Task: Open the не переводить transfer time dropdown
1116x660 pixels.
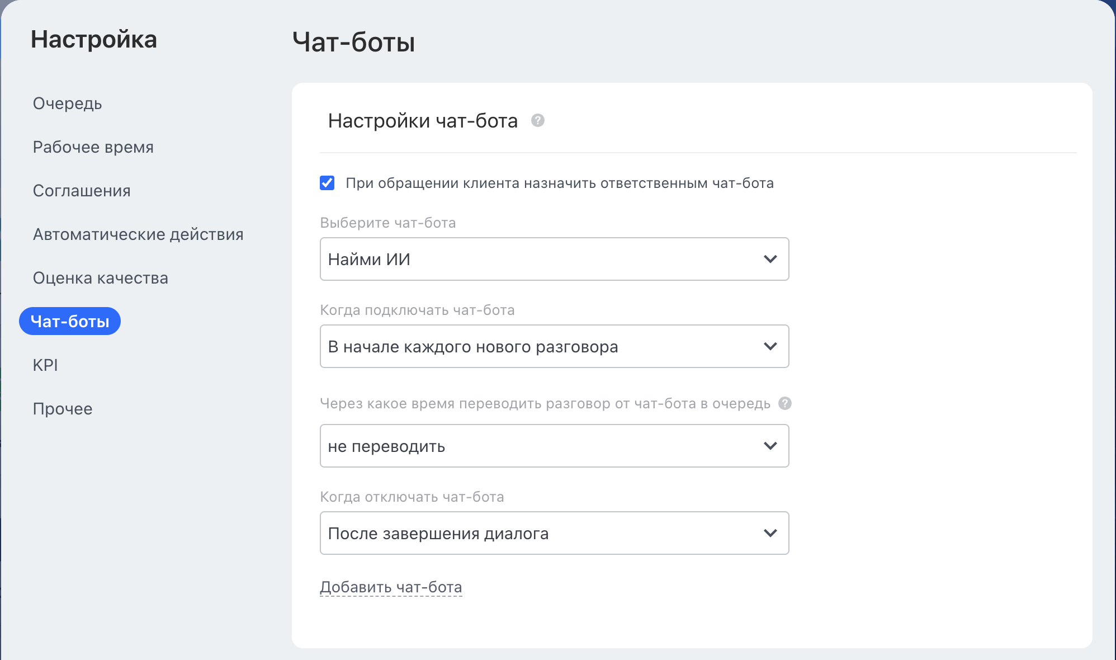Action: [x=554, y=446]
